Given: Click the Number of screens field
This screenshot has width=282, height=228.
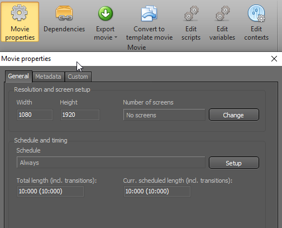Looking at the screenshot, I should (164, 115).
